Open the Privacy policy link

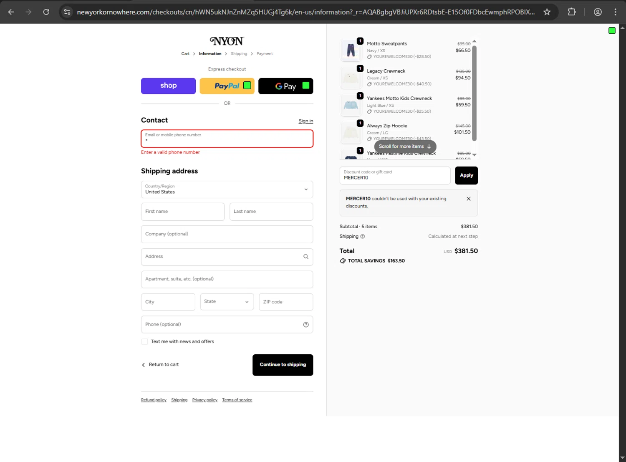204,400
